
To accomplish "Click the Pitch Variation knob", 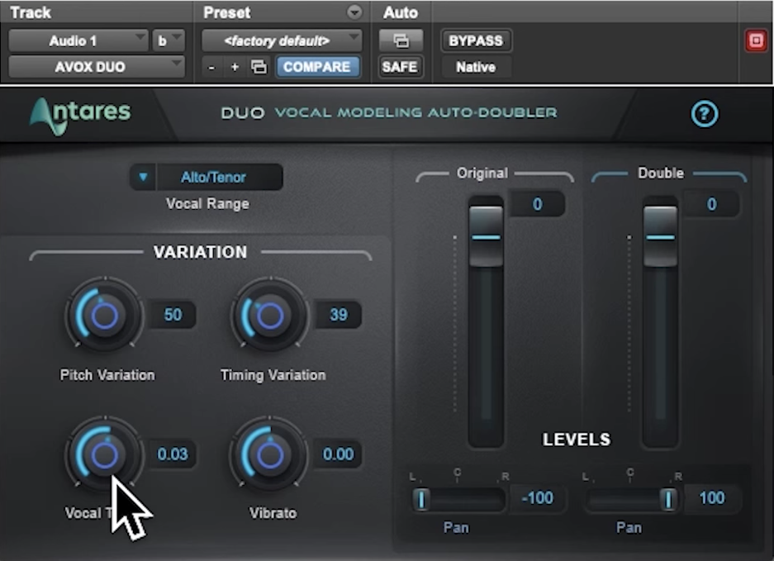I will point(104,315).
